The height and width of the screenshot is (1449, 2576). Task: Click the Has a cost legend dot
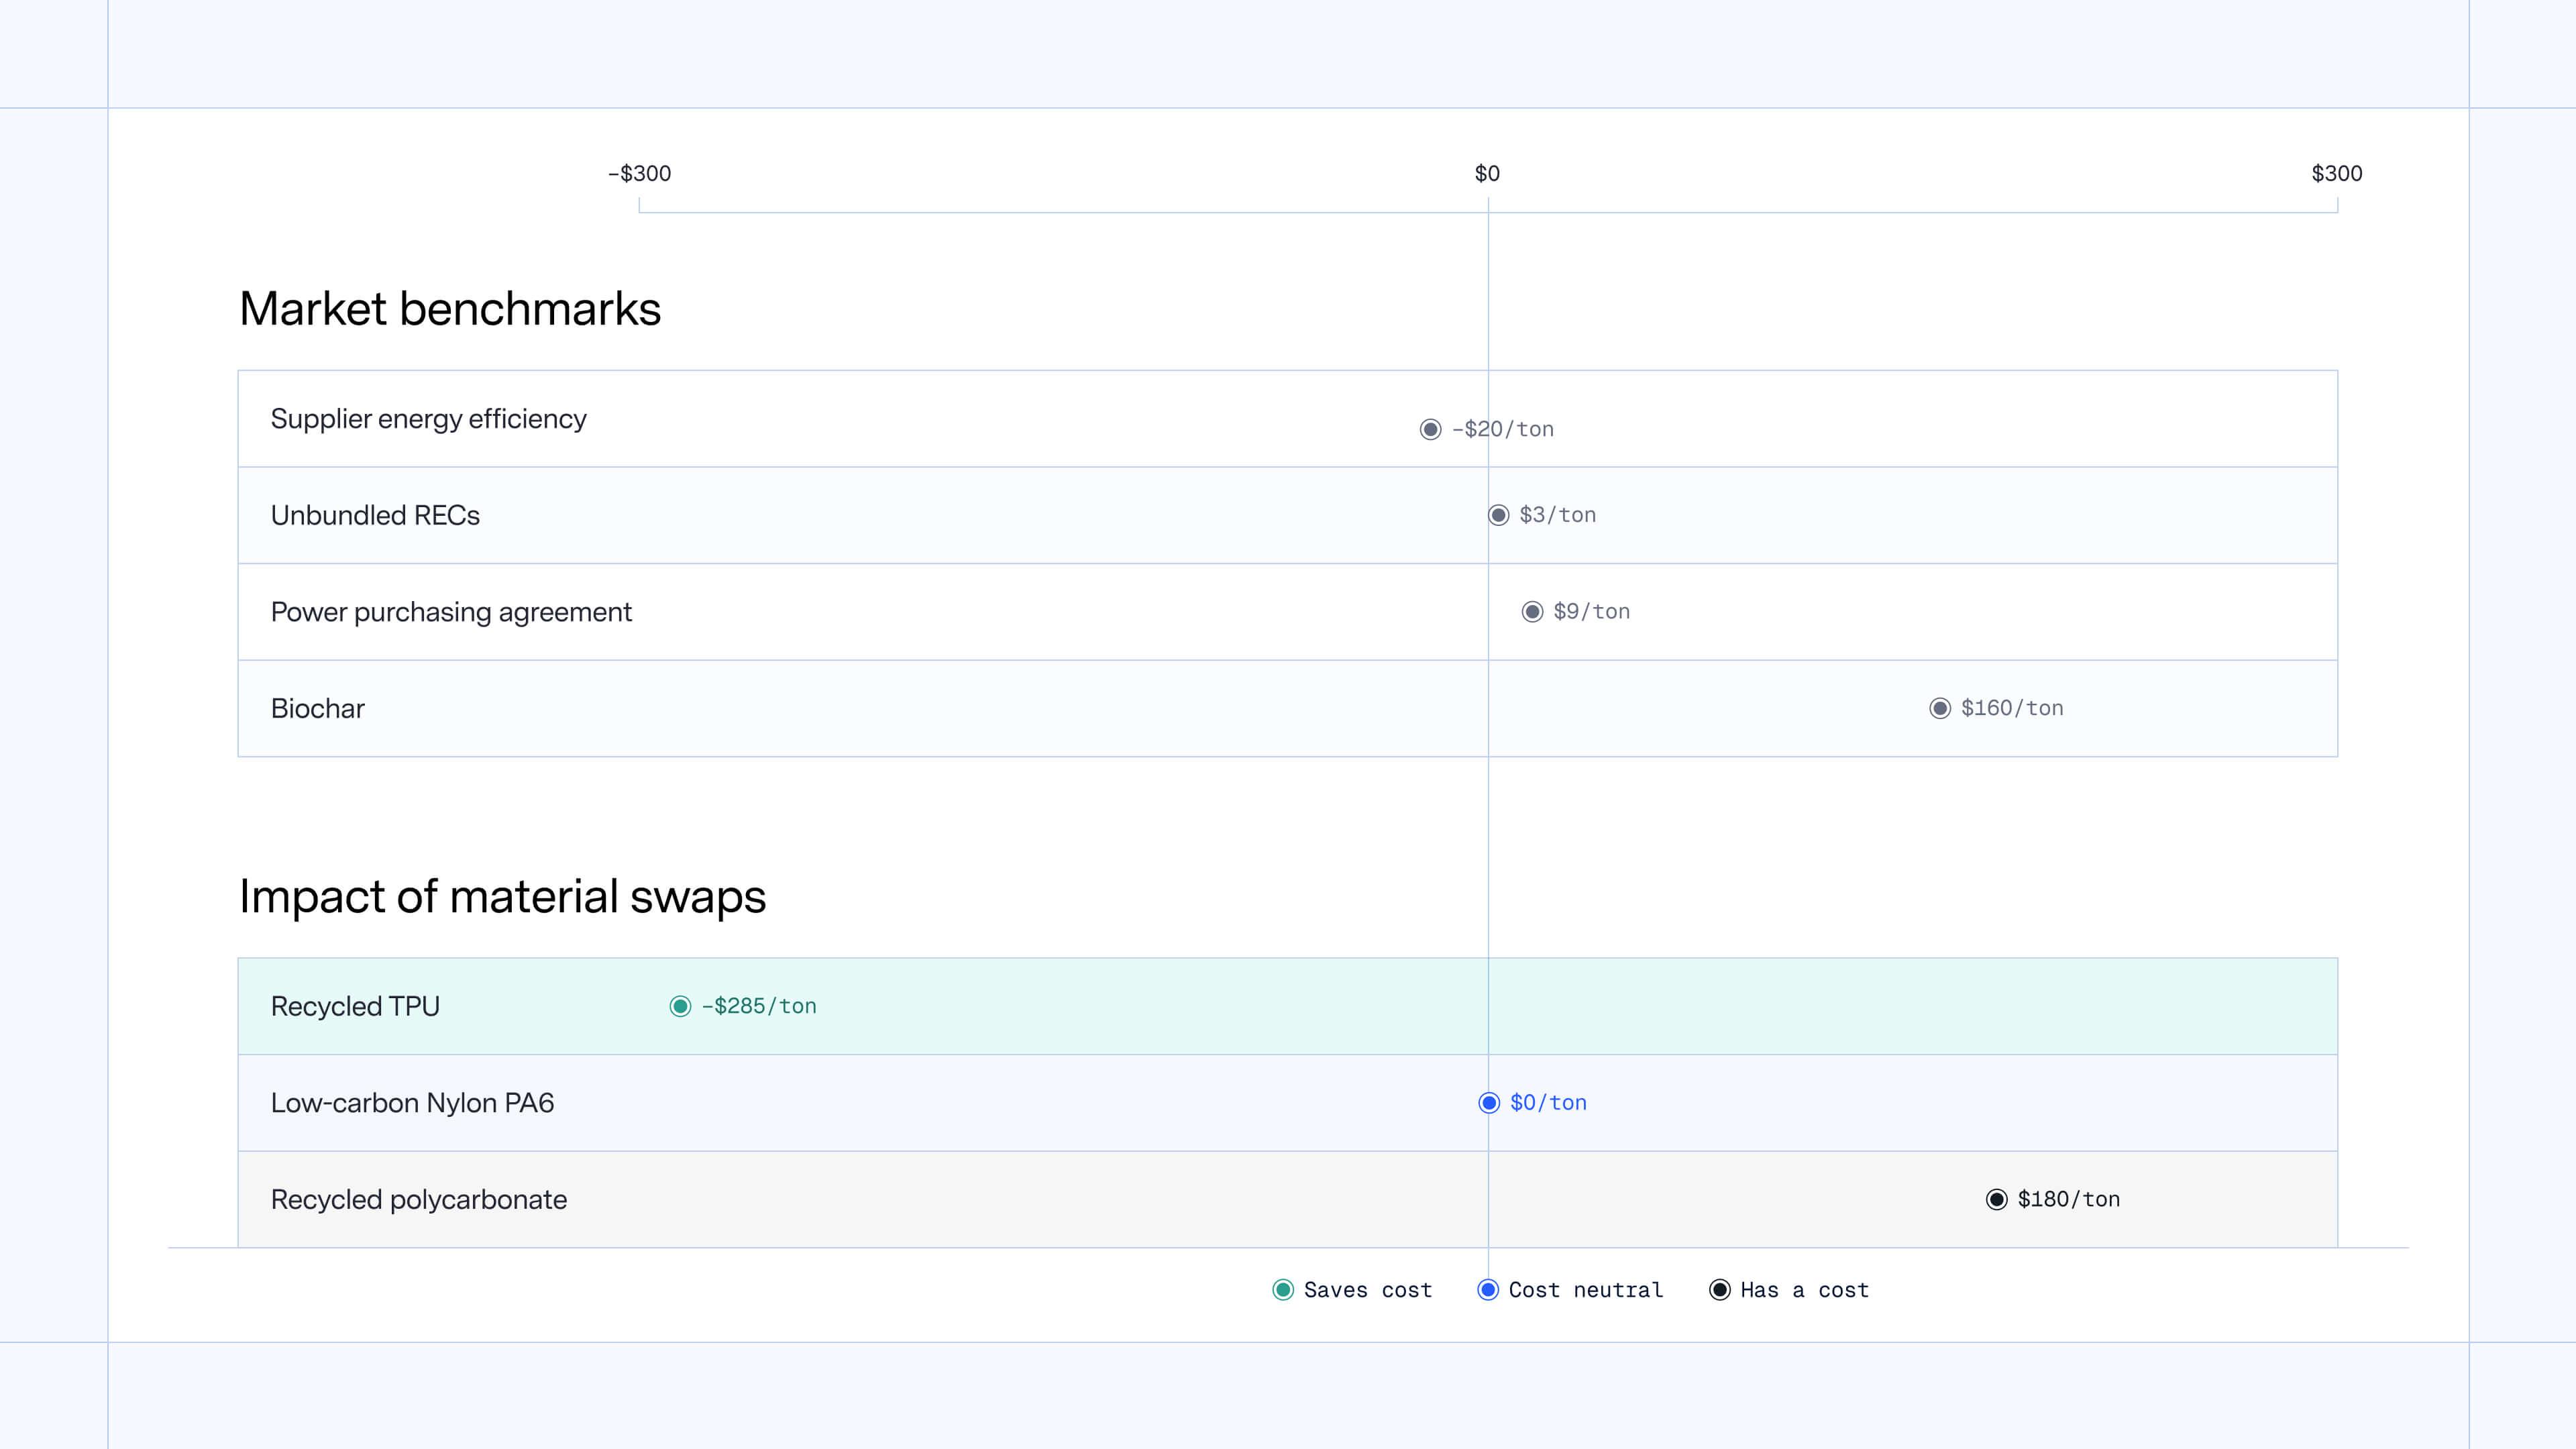(x=1719, y=1290)
